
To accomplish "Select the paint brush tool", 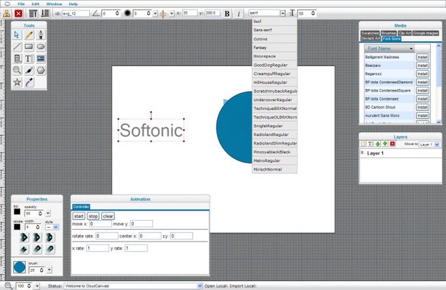I will 29,70.
